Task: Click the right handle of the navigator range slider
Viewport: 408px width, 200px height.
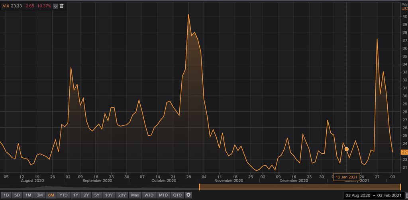Action: tap(401, 187)
